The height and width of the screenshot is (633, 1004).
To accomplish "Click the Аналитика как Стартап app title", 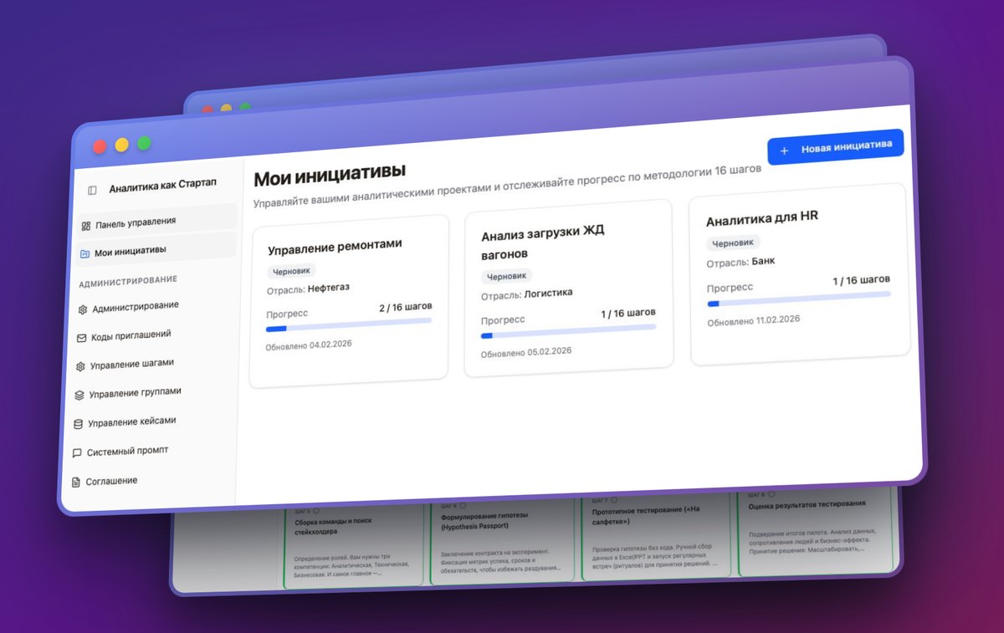I will pos(163,186).
